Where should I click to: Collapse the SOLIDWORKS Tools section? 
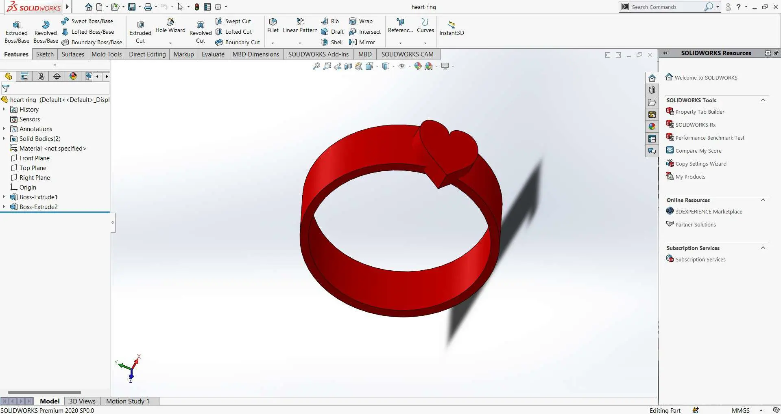click(763, 100)
